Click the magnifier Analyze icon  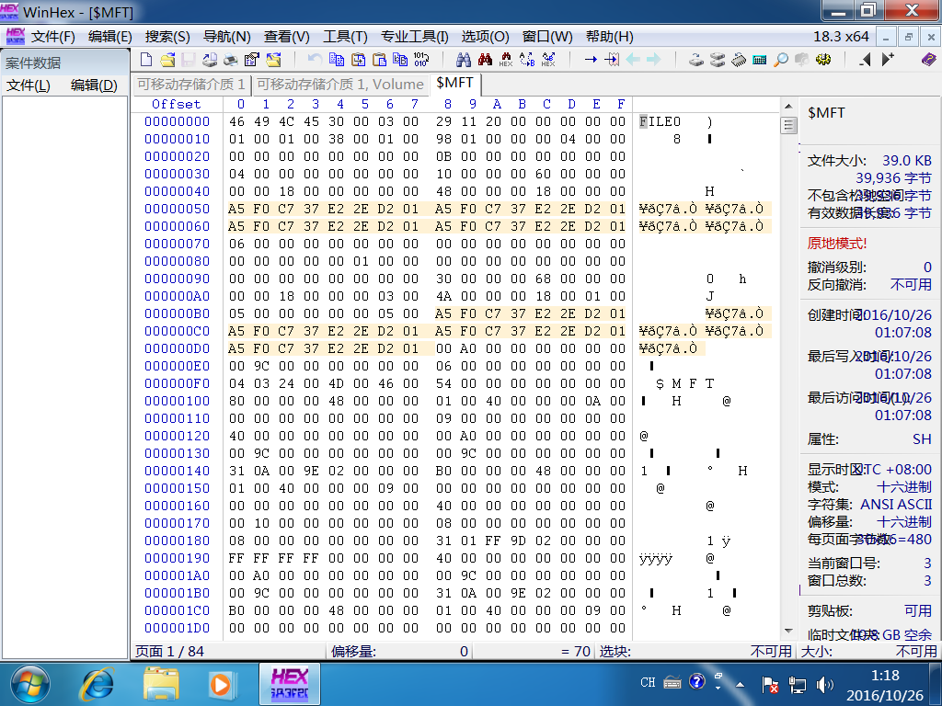(x=780, y=60)
